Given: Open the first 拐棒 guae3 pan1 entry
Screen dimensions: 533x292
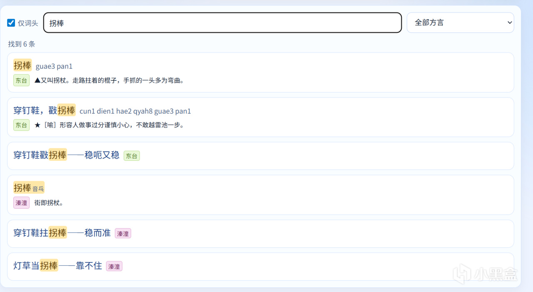Looking at the screenshot, I should (x=260, y=72).
